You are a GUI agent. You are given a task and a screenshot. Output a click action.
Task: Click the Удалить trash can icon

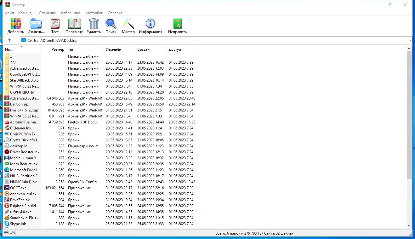[94, 24]
